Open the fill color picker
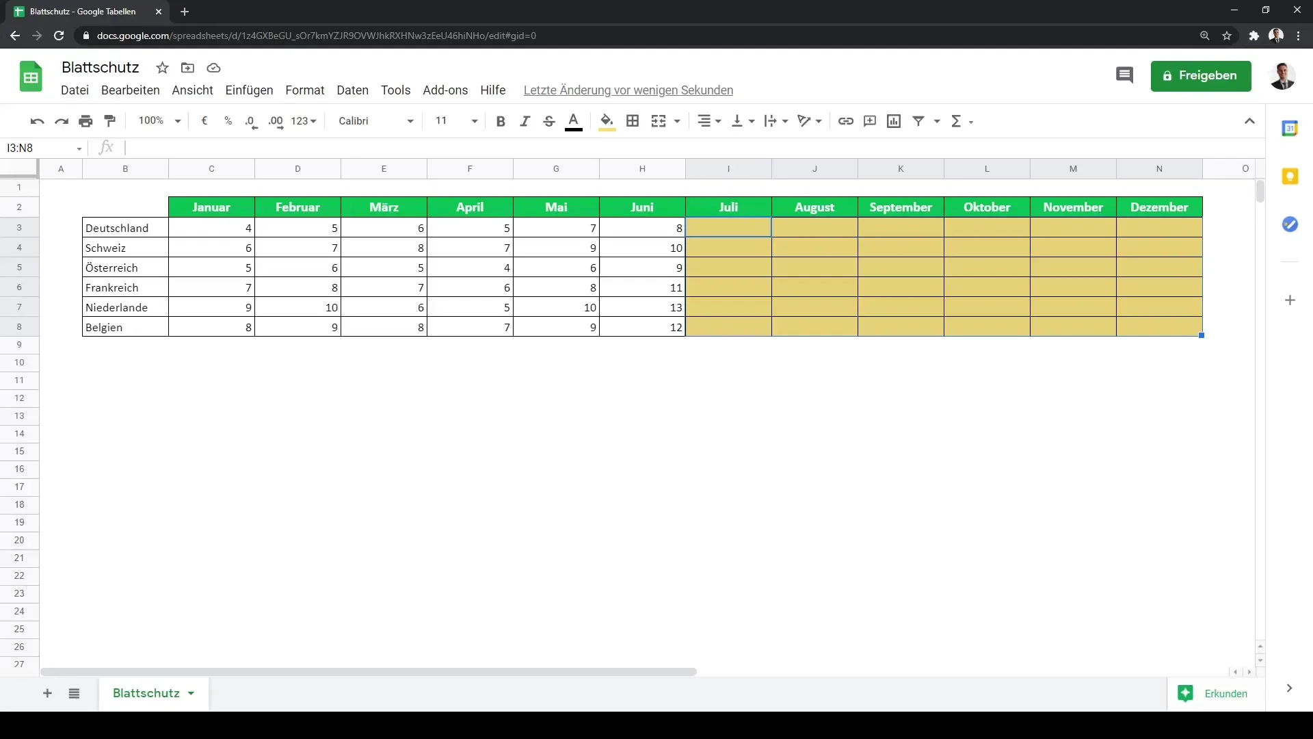The image size is (1313, 739). point(607,121)
